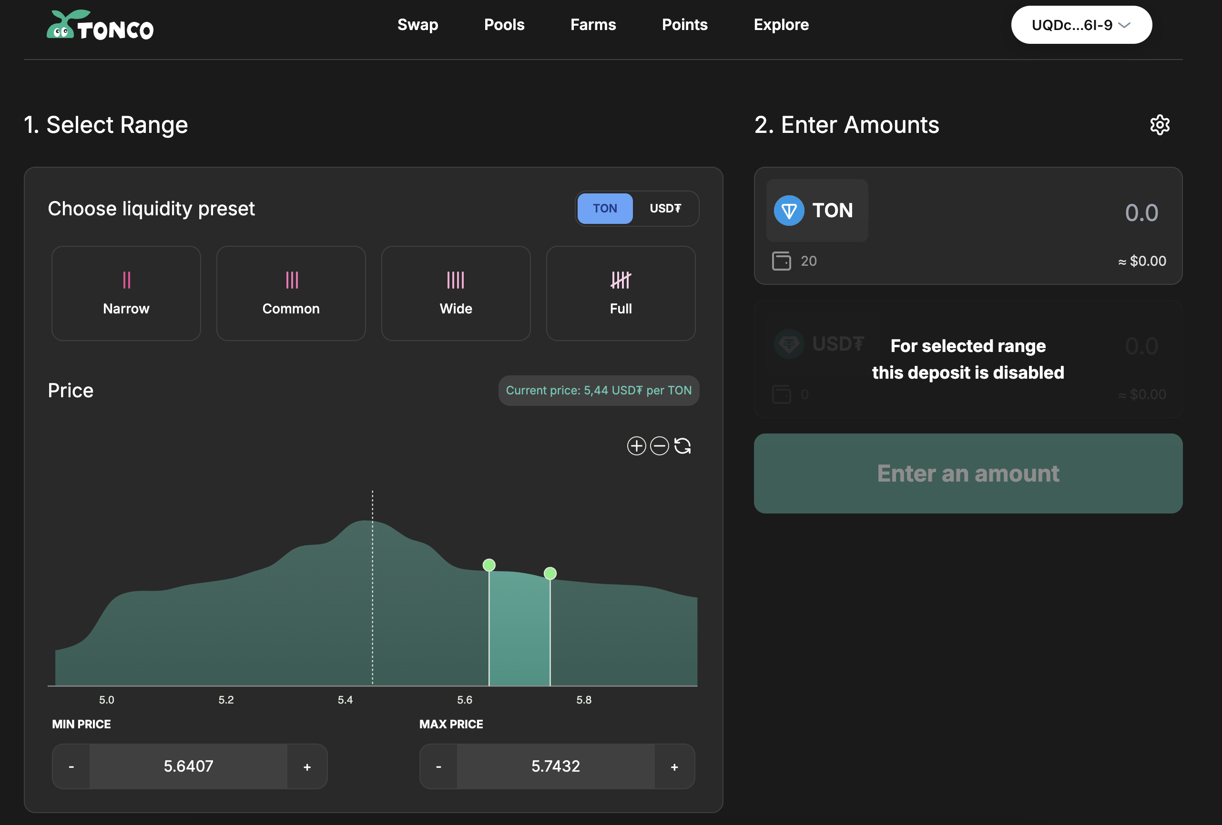Open the Pools tab
The width and height of the screenshot is (1222, 825).
pos(504,25)
